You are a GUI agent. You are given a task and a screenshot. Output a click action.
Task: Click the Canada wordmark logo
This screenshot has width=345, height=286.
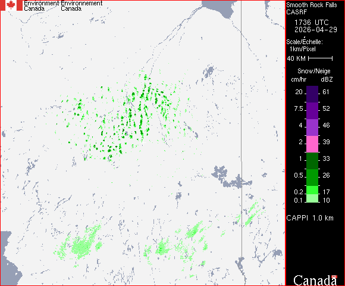tap(315, 280)
